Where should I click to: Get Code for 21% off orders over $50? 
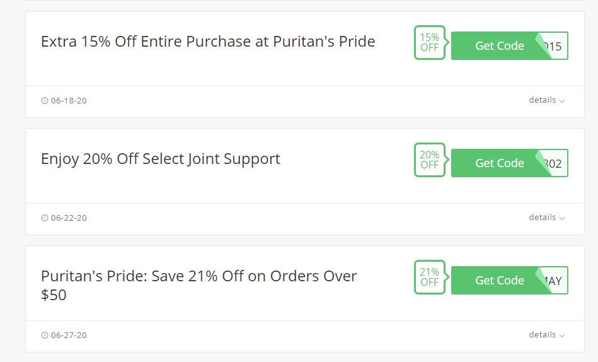(499, 280)
